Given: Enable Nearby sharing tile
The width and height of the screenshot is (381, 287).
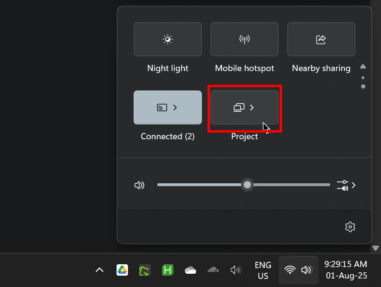Looking at the screenshot, I should pos(321,39).
